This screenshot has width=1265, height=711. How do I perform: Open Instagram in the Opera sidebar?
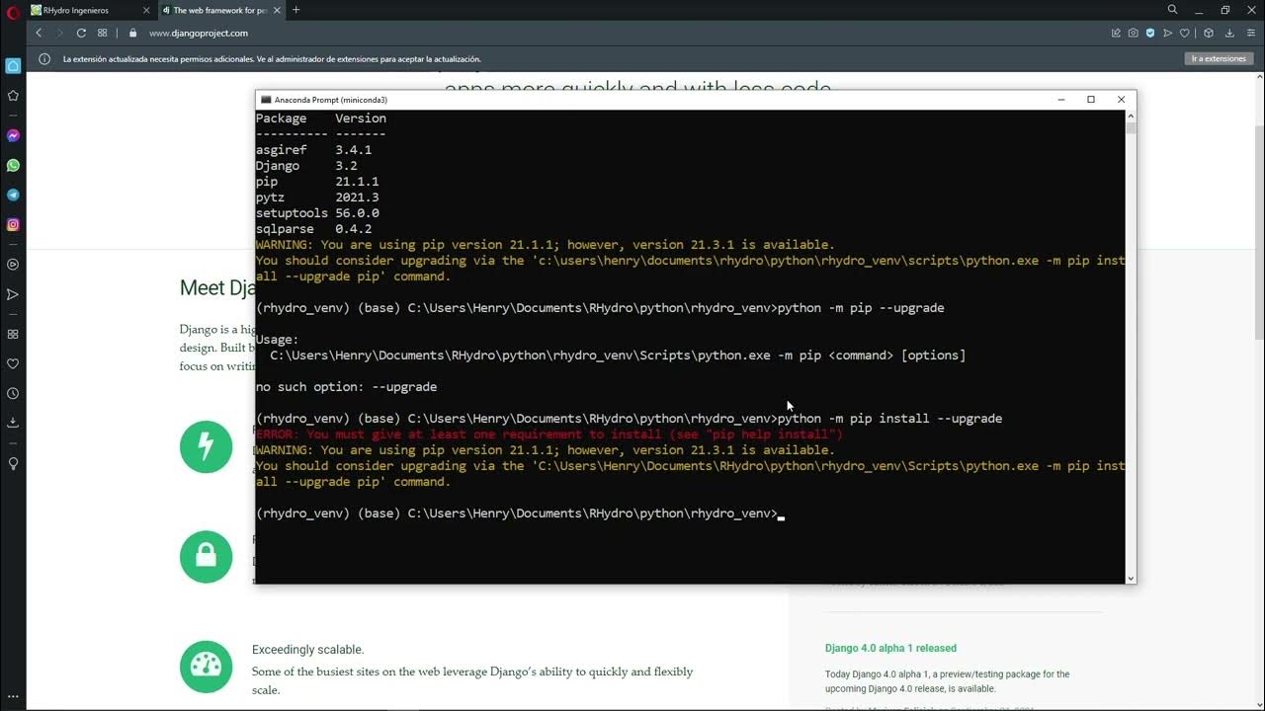pyautogui.click(x=13, y=224)
